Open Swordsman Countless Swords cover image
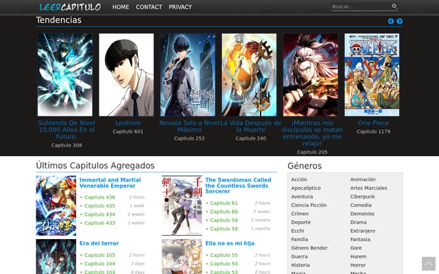The image size is (439, 274). coord(182,206)
